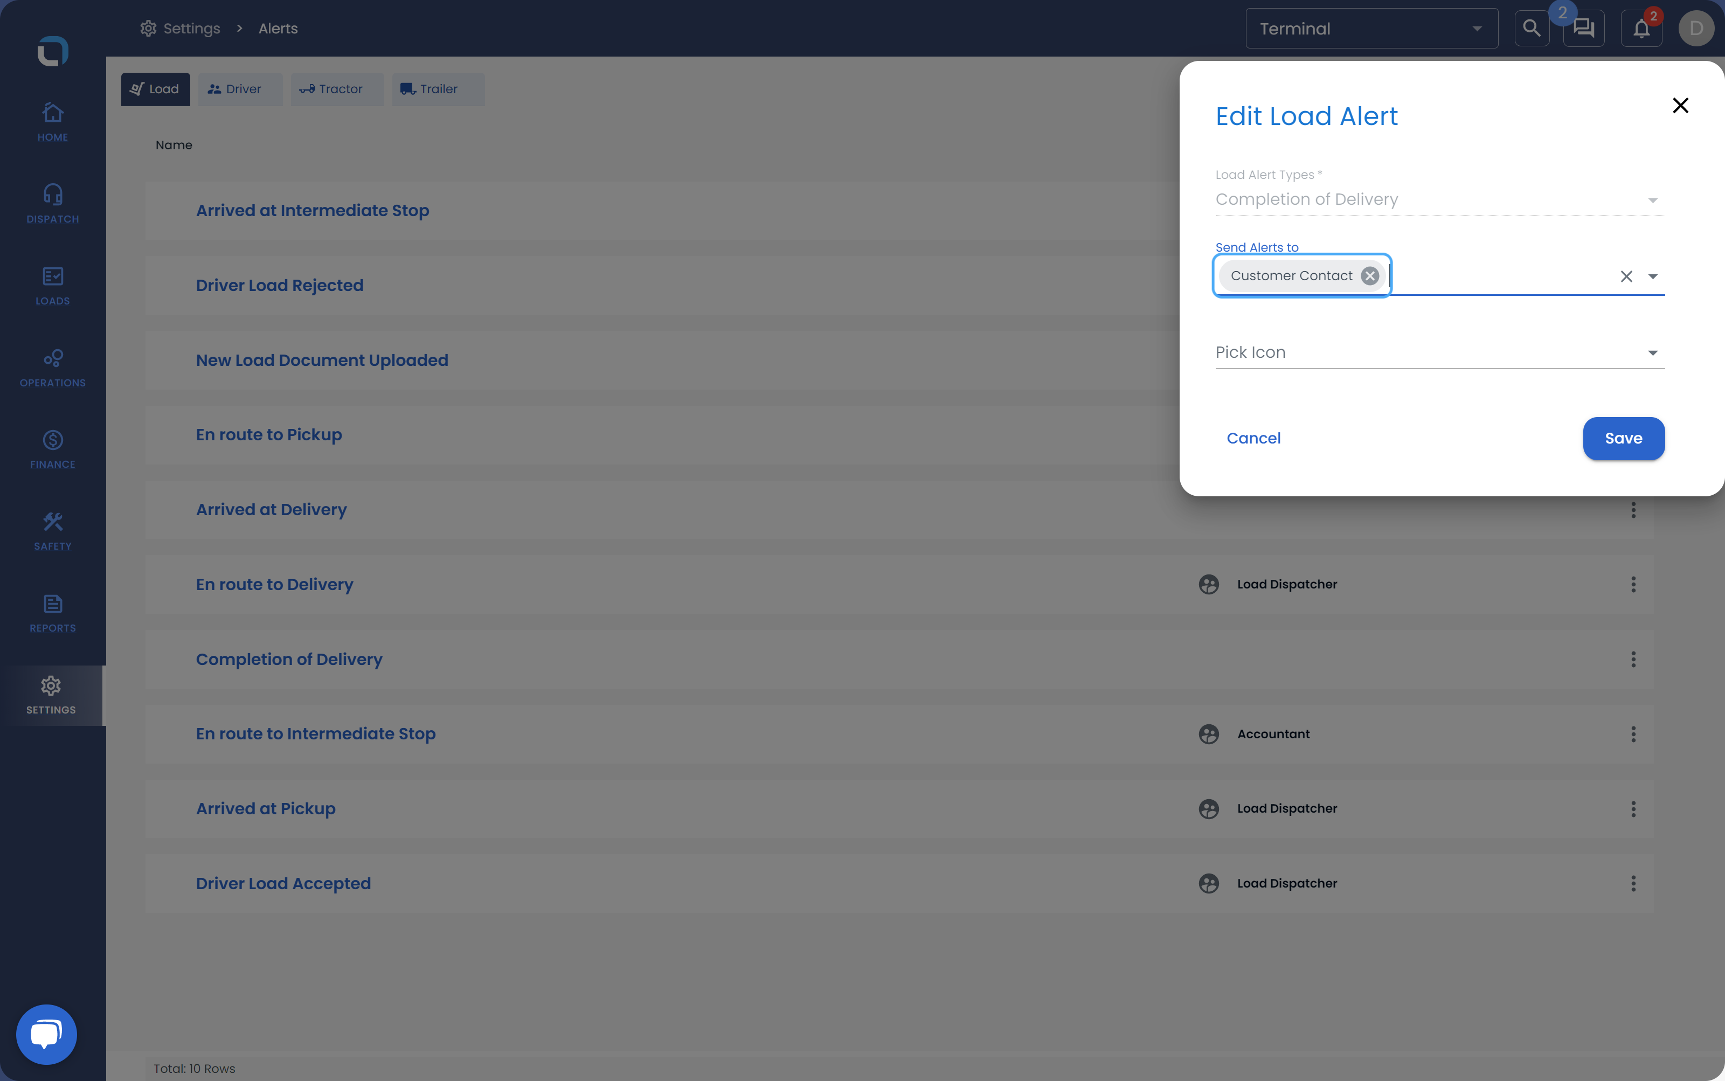
Task: Clear all Send Alerts to recipients
Action: (1626, 276)
